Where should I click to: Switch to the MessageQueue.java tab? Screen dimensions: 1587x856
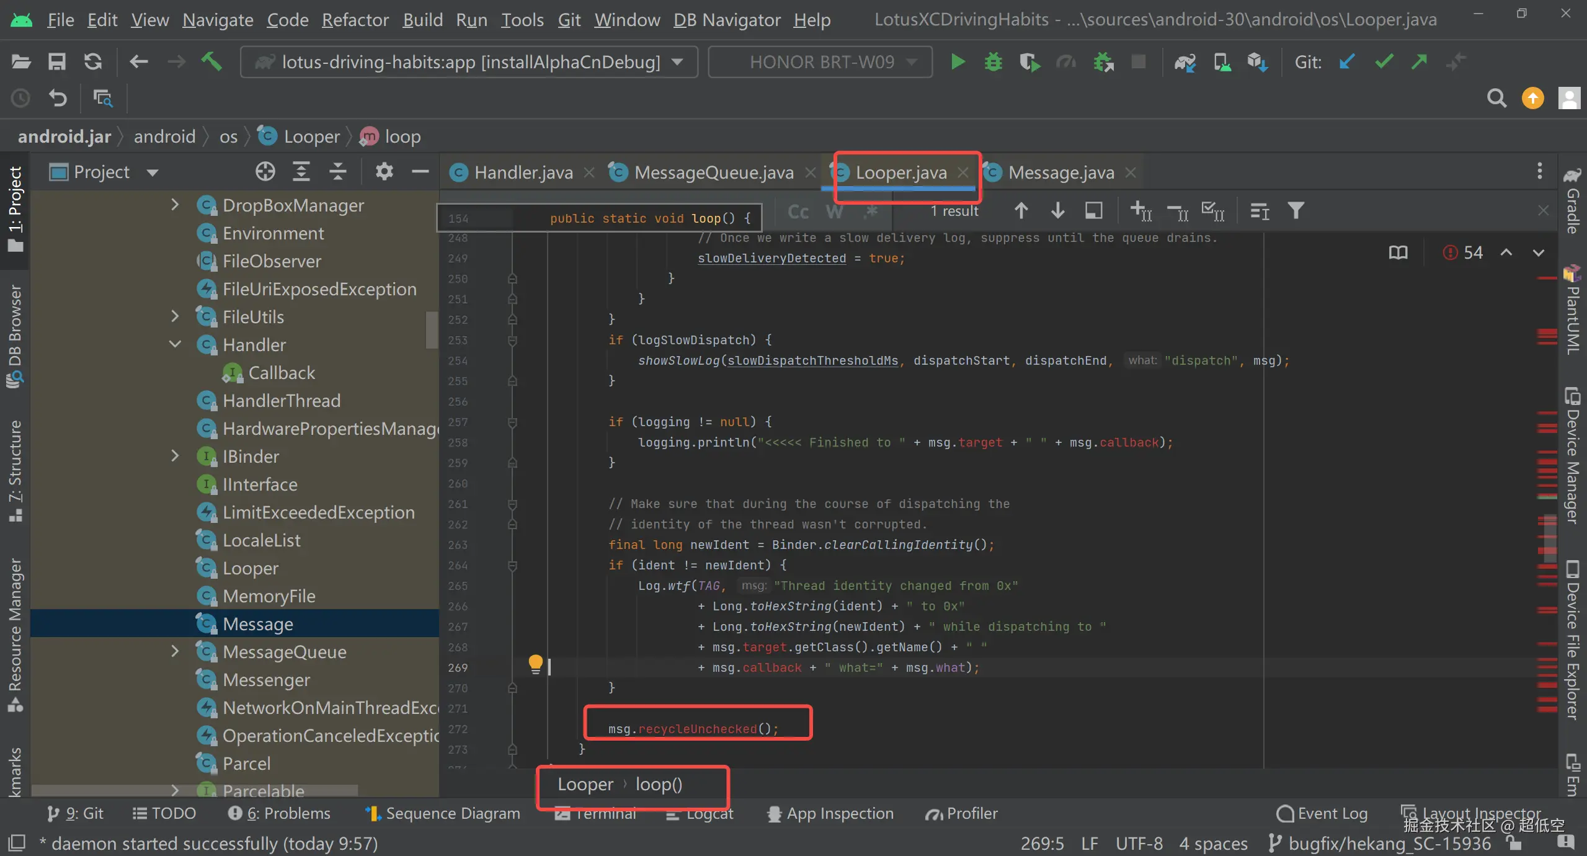pos(713,172)
